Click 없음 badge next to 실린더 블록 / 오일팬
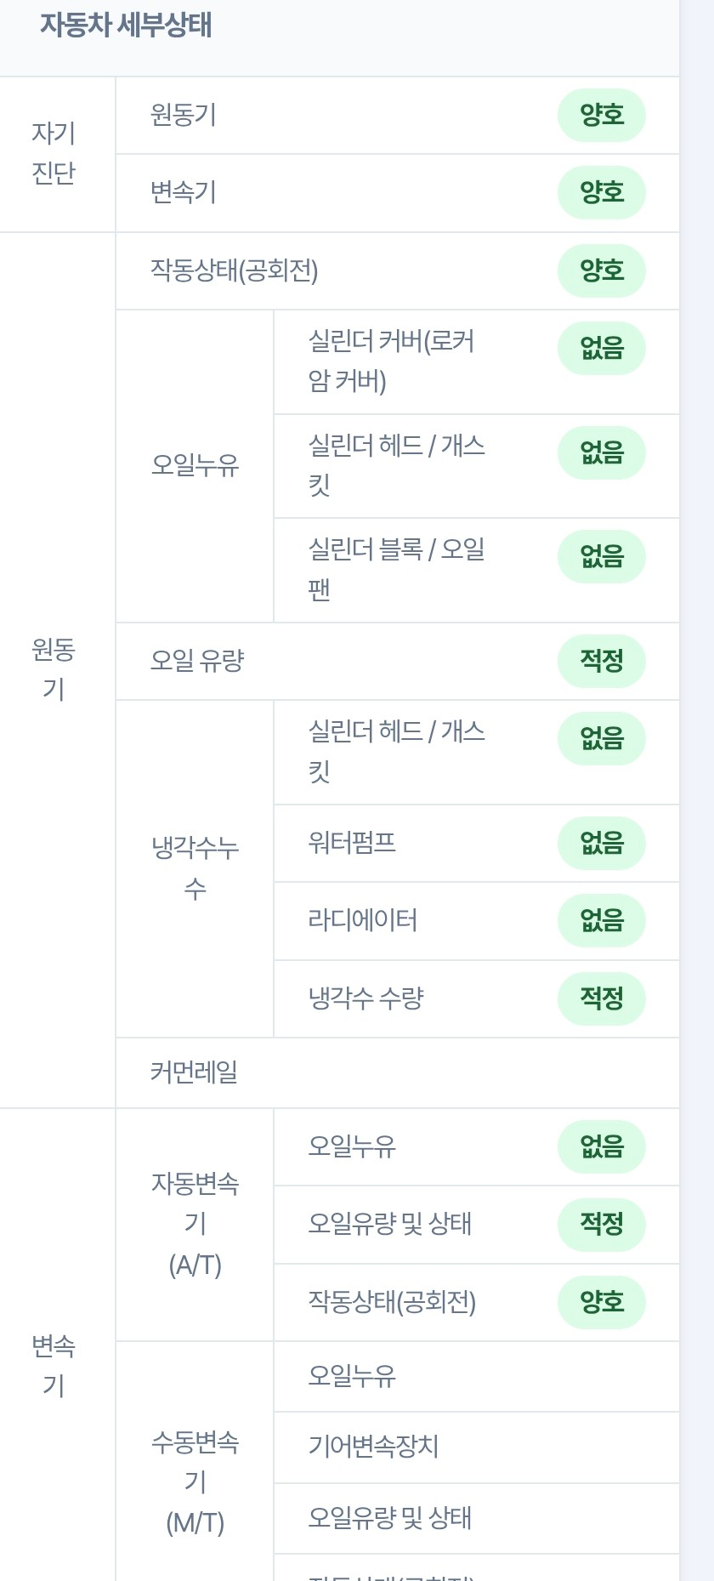Image resolution: width=714 pixels, height=1581 pixels. tap(601, 556)
